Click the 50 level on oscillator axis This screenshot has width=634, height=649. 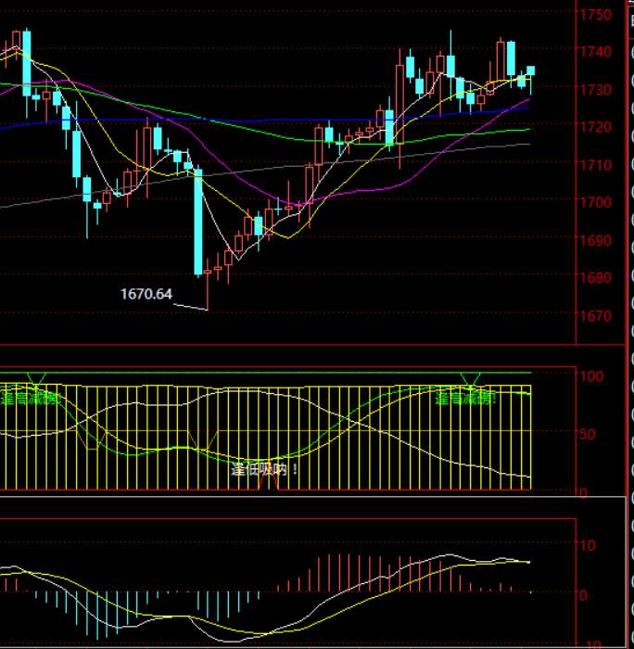pyautogui.click(x=588, y=434)
